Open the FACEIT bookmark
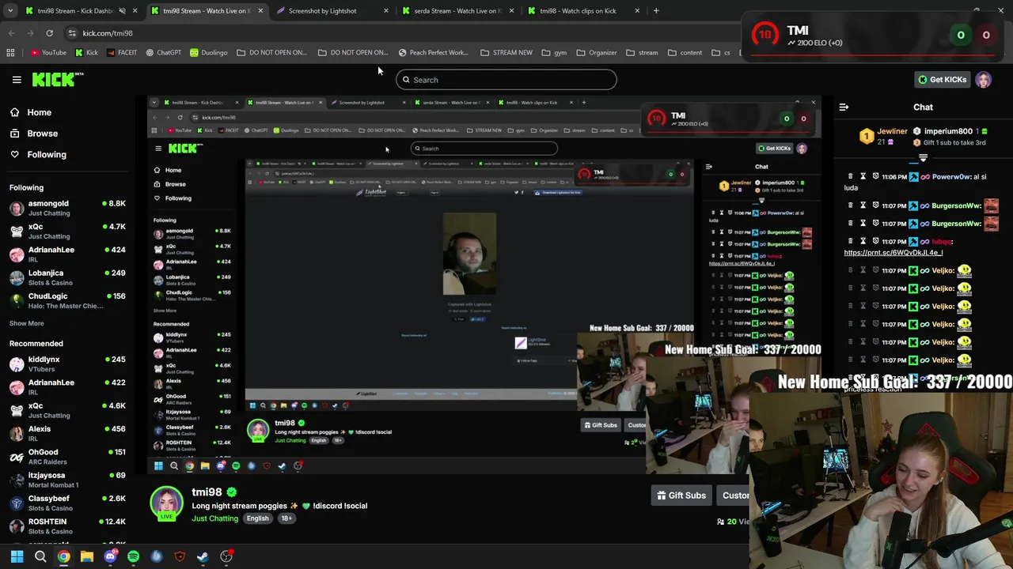Screen dimensions: 1013x569 121,53
